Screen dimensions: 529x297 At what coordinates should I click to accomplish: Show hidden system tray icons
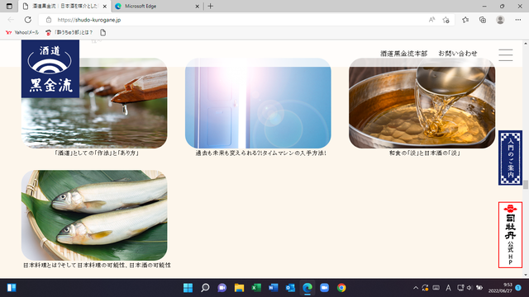416,288
